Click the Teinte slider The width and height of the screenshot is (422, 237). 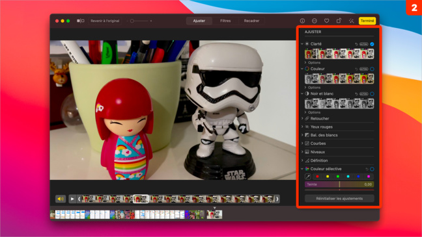339,184
